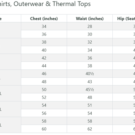This screenshot has width=135, height=135.
Task: Select chest value 56 cell
Action: pyautogui.click(x=44, y=113)
